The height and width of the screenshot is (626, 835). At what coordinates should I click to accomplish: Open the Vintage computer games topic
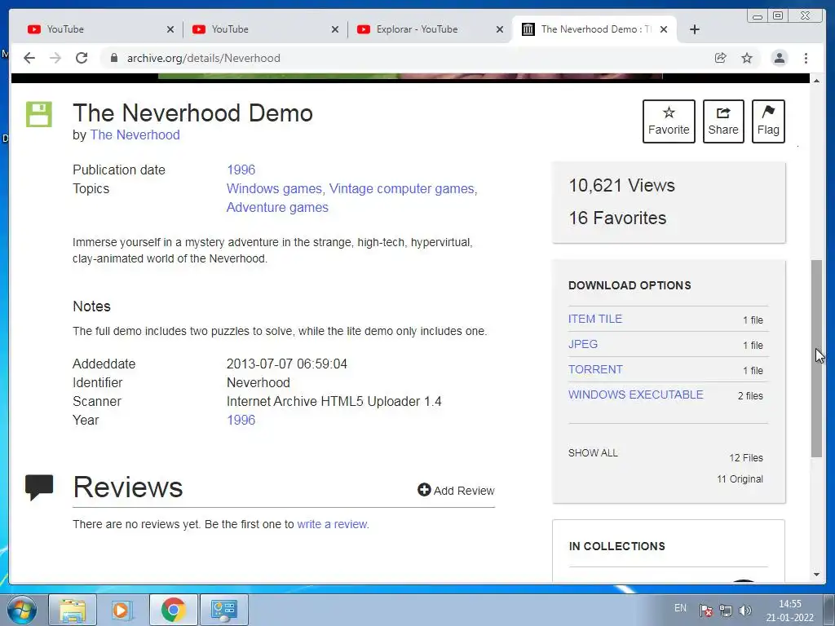tap(401, 188)
